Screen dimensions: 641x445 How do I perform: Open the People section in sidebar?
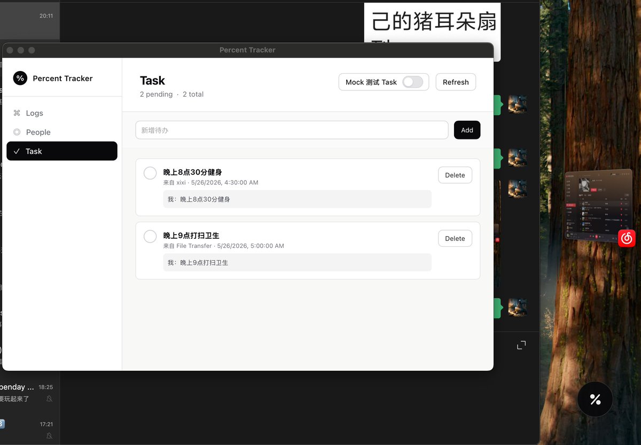coord(62,132)
